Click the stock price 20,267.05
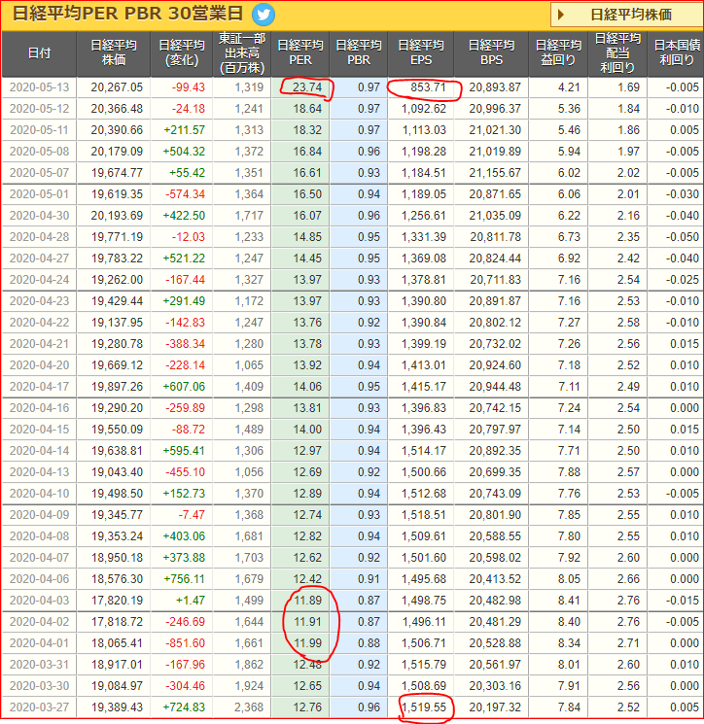This screenshot has width=704, height=724. (x=117, y=87)
